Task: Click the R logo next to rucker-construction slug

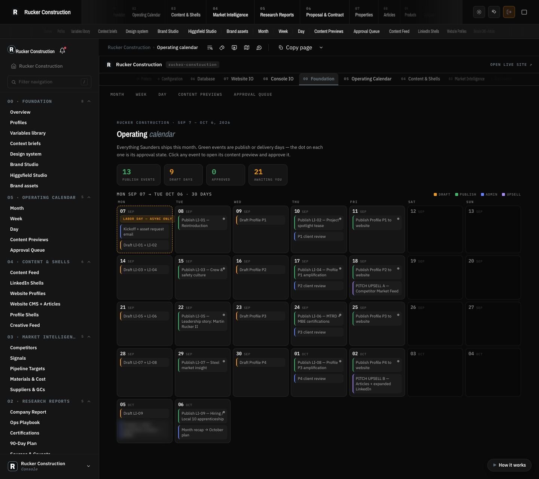Action: point(109,65)
